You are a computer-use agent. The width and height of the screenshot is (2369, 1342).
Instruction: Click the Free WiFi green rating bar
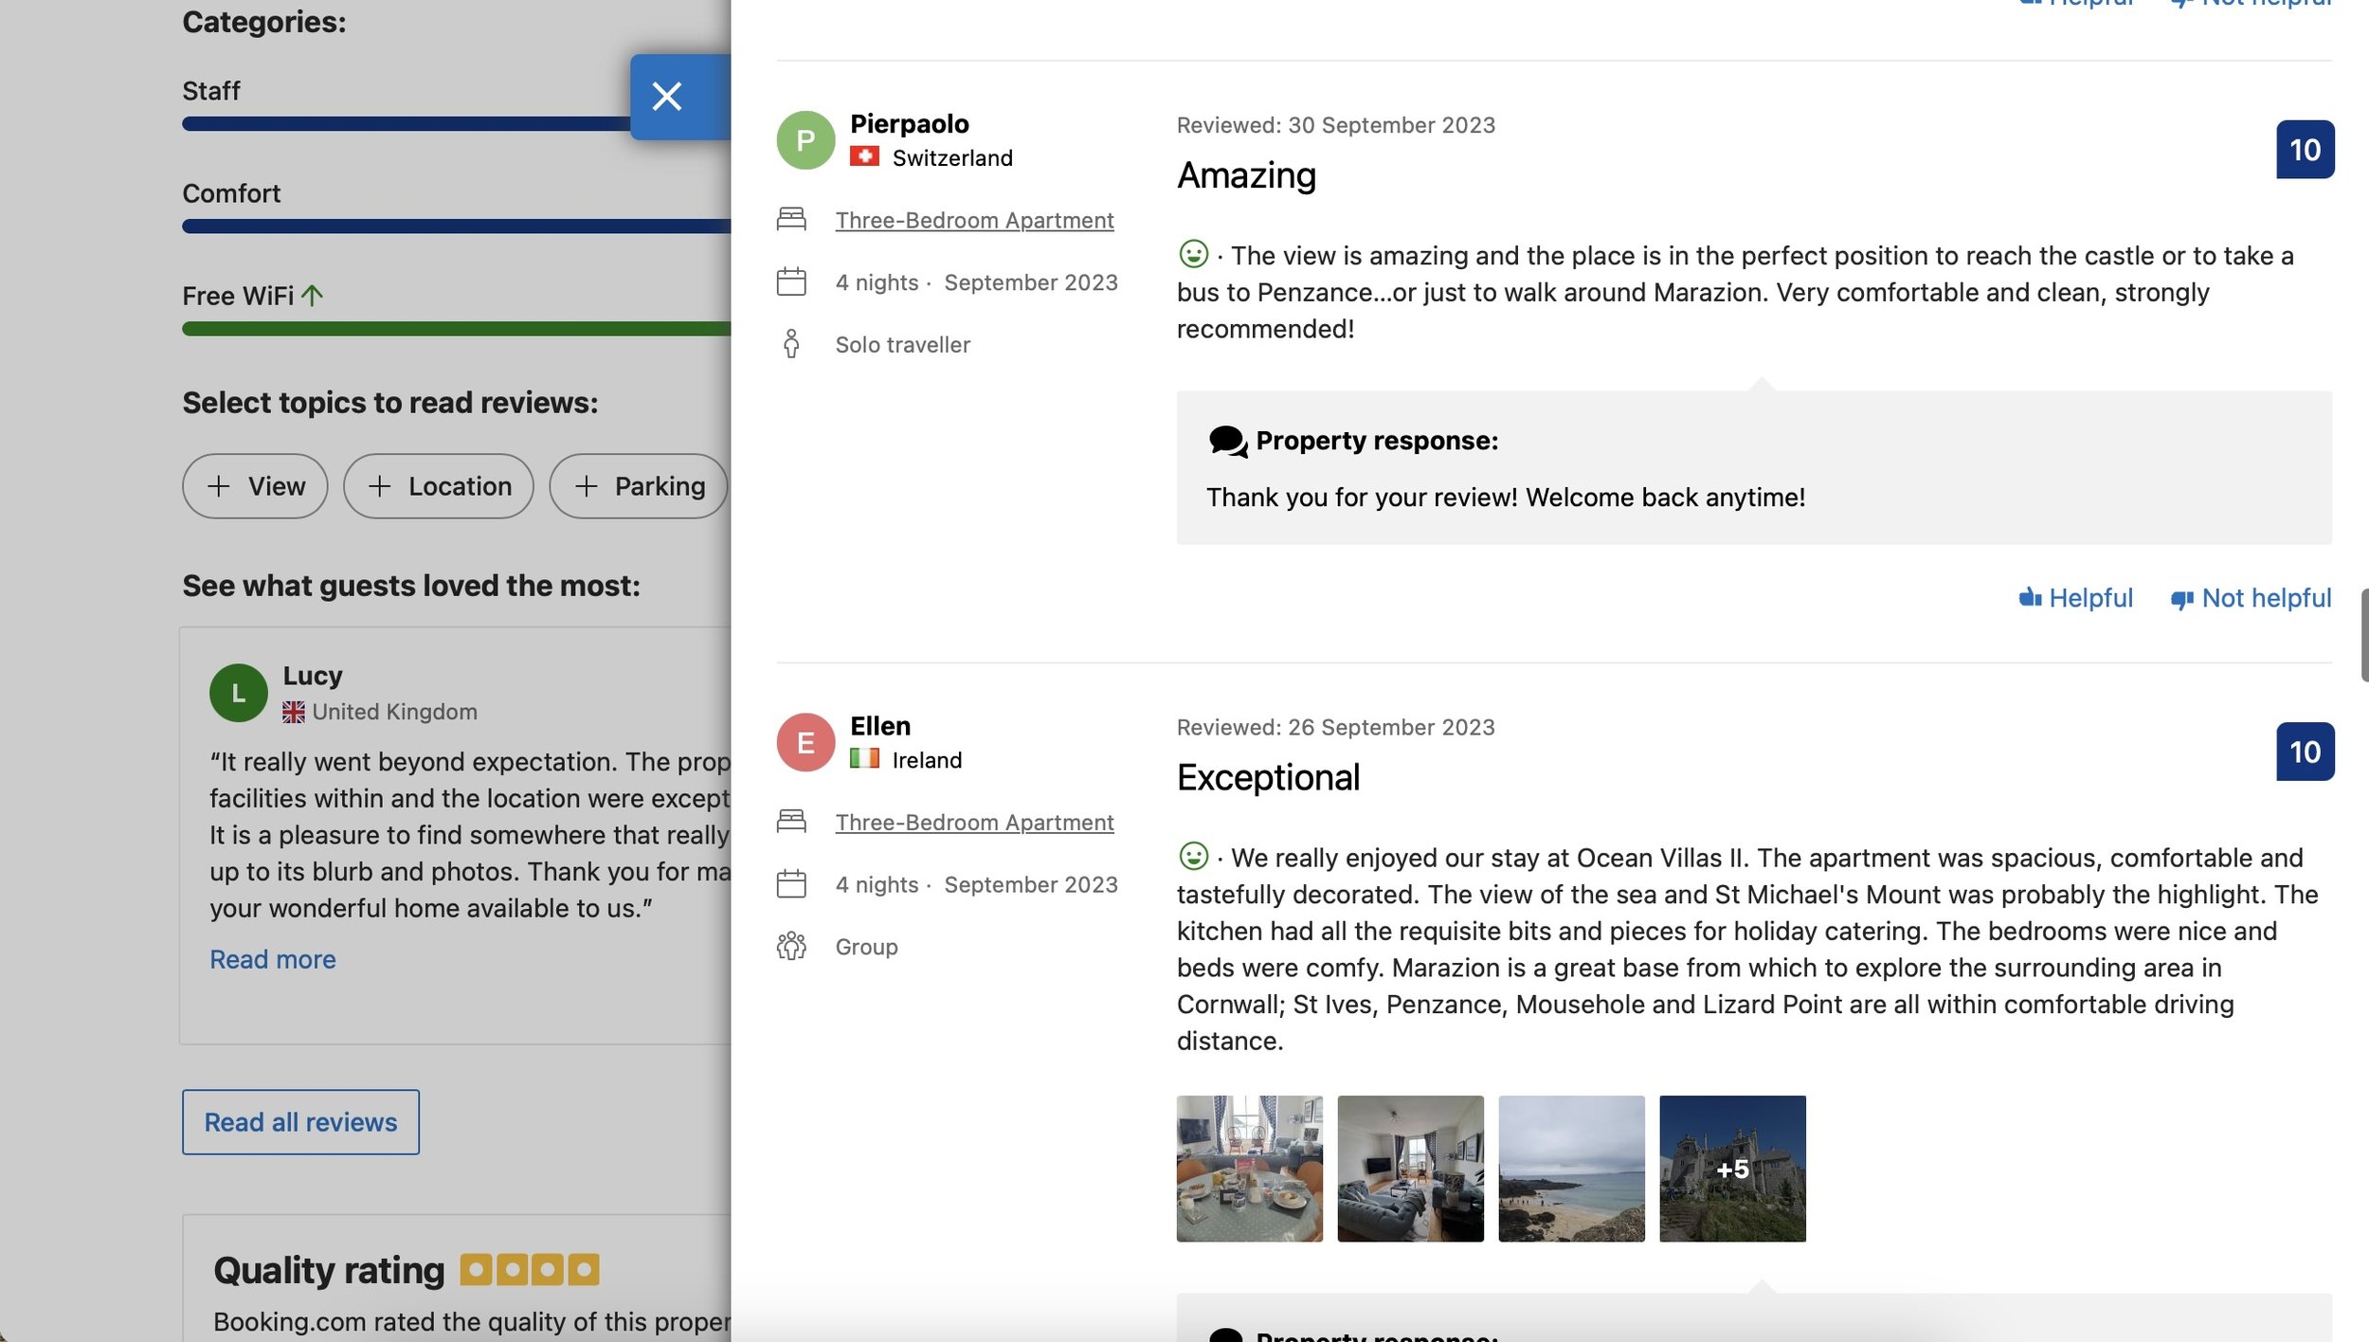point(456,329)
